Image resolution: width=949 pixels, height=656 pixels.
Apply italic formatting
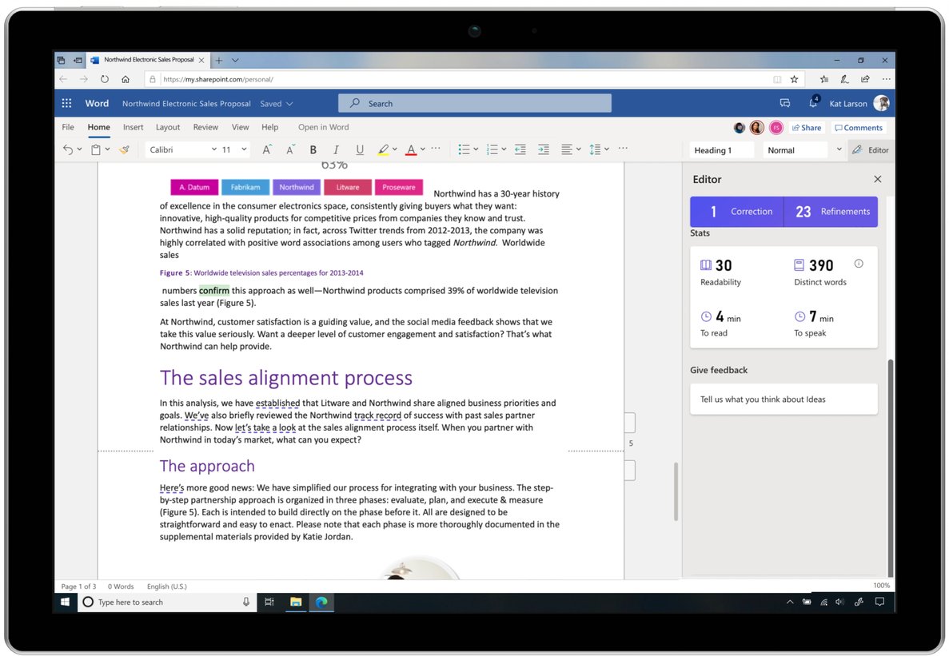(336, 149)
